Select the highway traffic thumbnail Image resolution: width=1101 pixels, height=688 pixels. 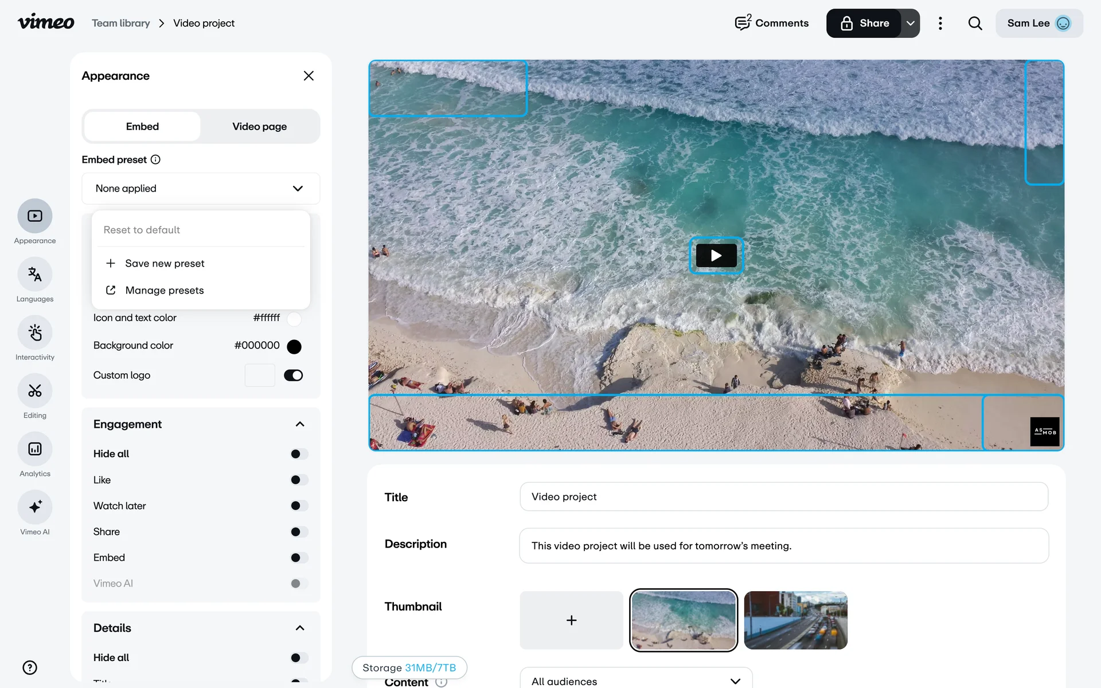click(x=795, y=620)
